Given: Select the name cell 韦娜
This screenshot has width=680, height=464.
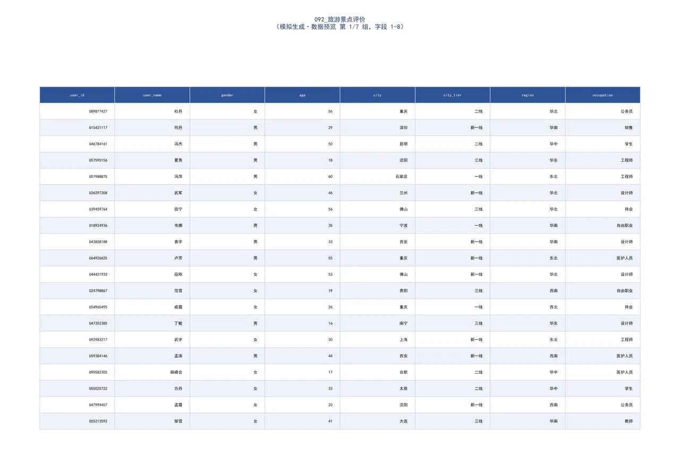Looking at the screenshot, I should pyautogui.click(x=152, y=226).
